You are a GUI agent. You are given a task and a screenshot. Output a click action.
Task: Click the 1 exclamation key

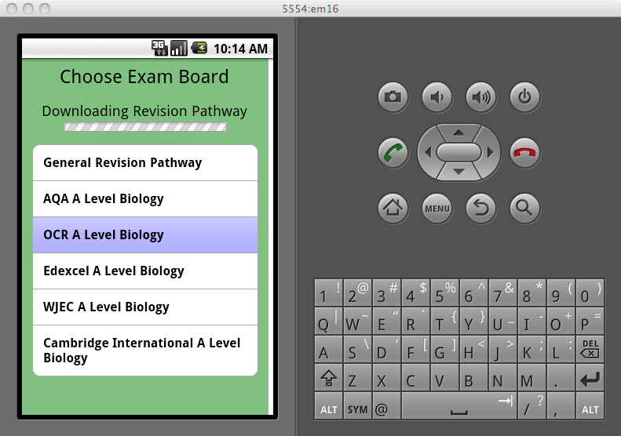pyautogui.click(x=329, y=292)
